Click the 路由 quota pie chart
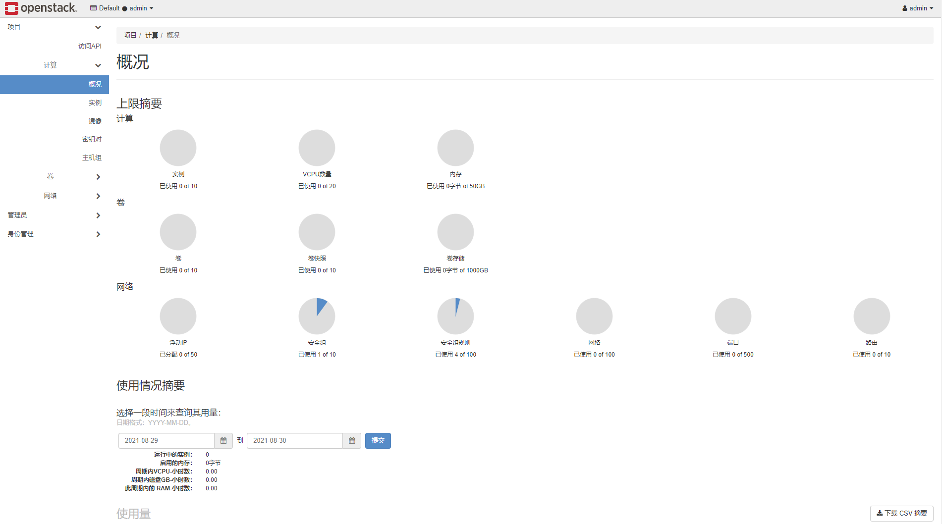The height and width of the screenshot is (524, 942). coord(872,316)
